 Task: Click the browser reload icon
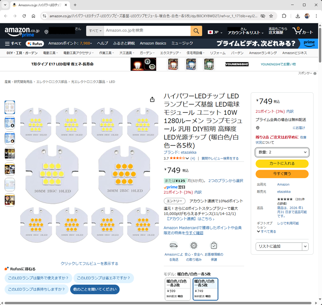[24, 16]
